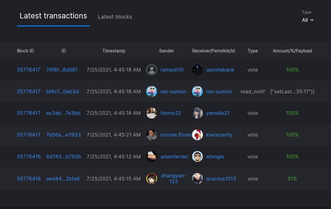Open transaction ID aed44...2bfa6
Screen dimensions: 331x209
coord(63,179)
